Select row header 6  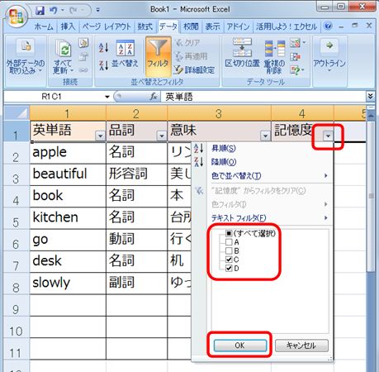pyautogui.click(x=16, y=240)
